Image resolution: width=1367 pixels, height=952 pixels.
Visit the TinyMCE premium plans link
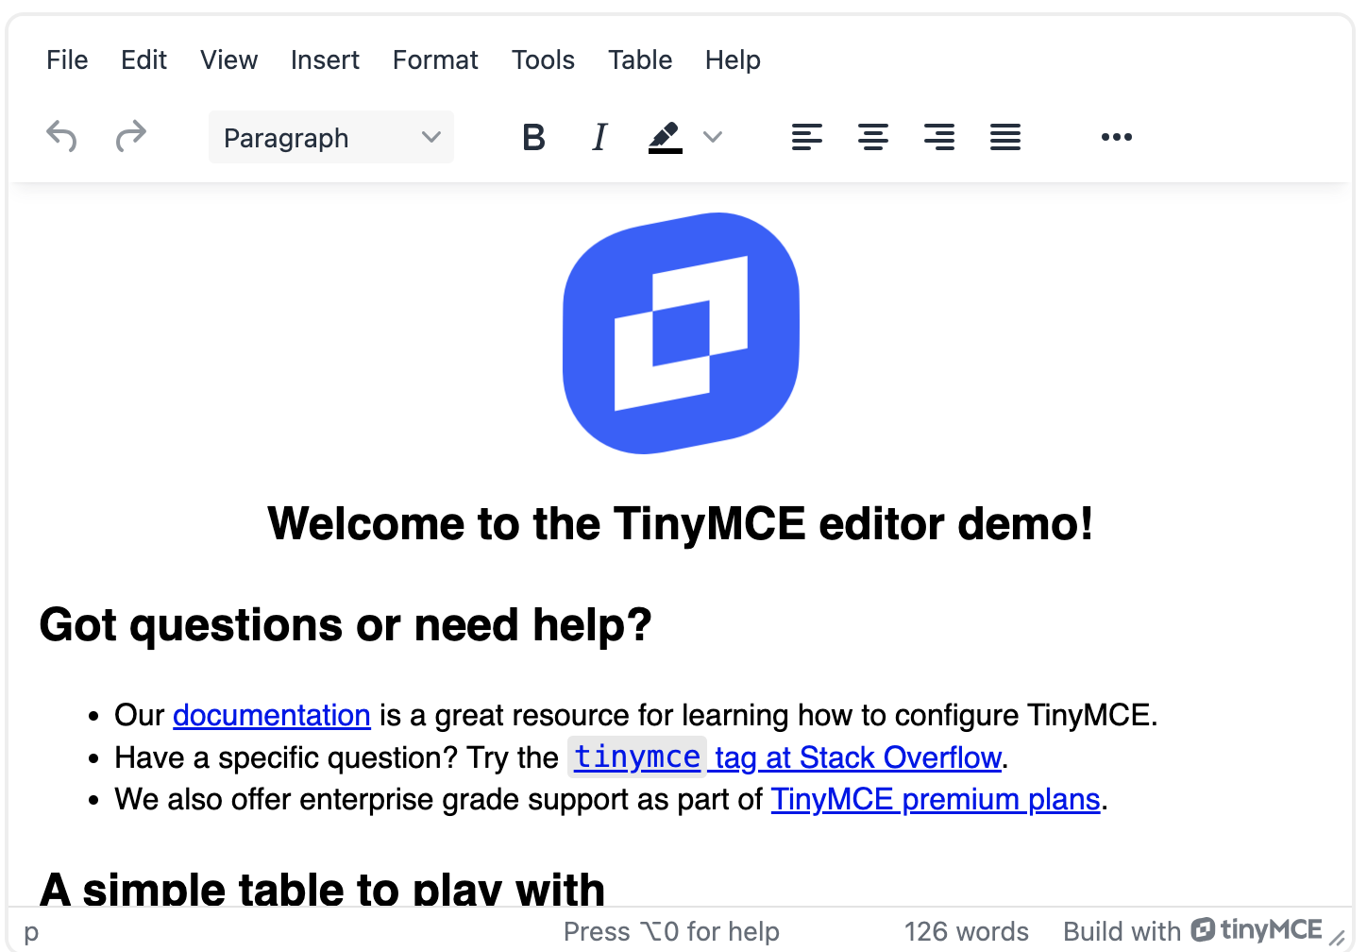[936, 800]
